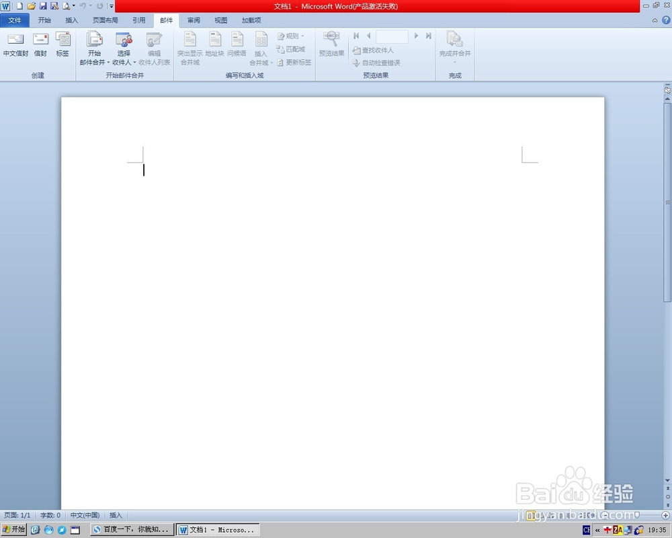Click the 更新标签 update labels button
This screenshot has height=538, width=672.
294,63
